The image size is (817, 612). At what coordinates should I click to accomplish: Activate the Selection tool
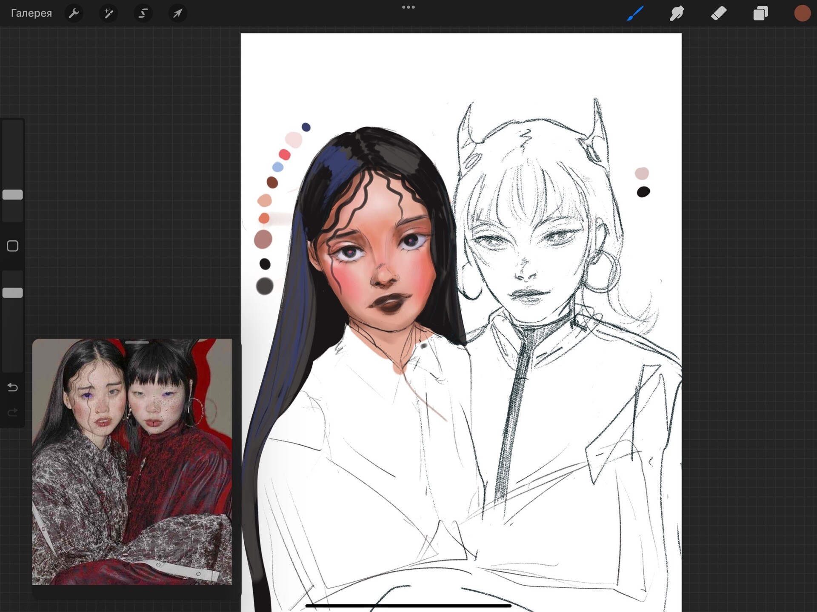pyautogui.click(x=143, y=13)
